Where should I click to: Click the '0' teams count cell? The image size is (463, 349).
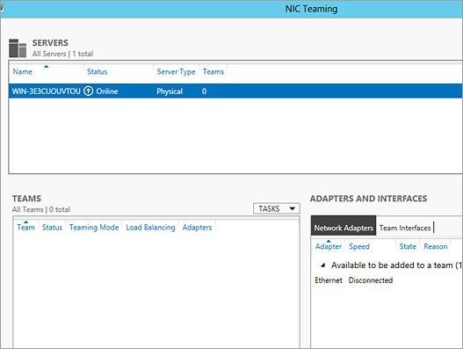[204, 91]
